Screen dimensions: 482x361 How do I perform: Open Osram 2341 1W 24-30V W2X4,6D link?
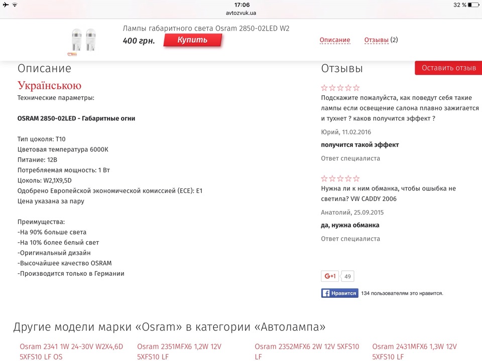[71, 351]
